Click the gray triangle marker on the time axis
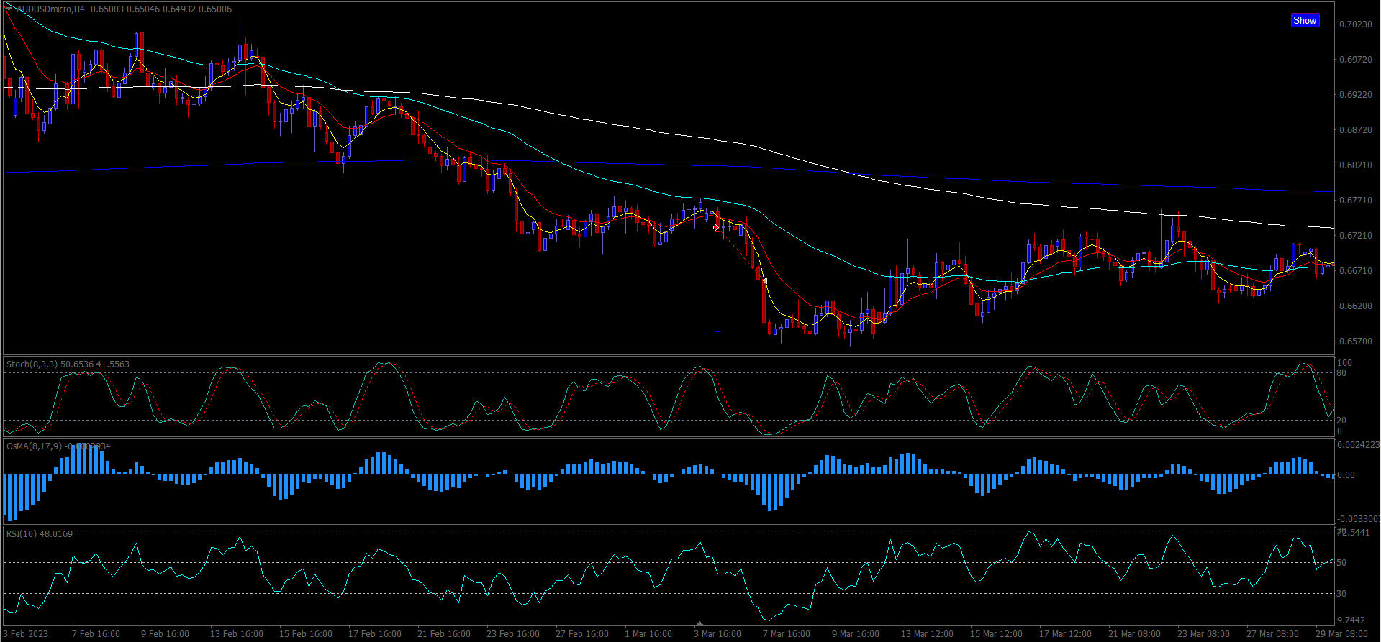The image size is (1381, 642). 699,624
